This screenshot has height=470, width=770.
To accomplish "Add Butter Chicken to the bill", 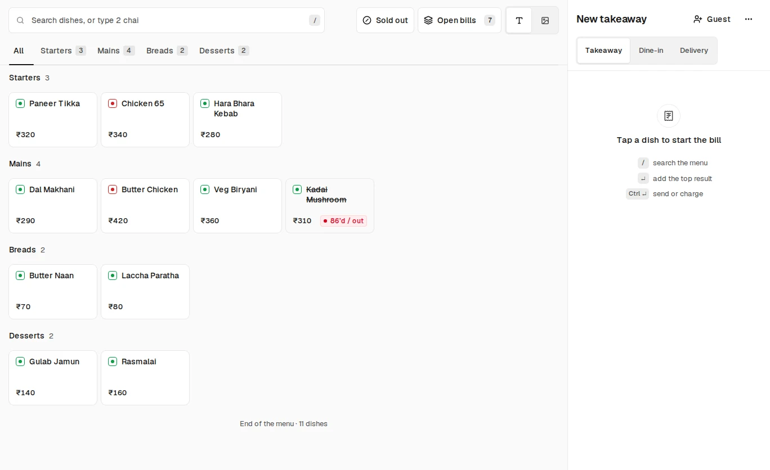I will coord(145,206).
